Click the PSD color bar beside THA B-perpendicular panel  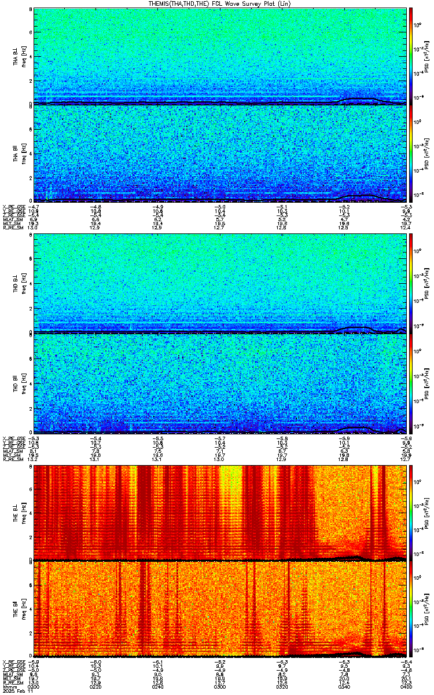point(411,56)
